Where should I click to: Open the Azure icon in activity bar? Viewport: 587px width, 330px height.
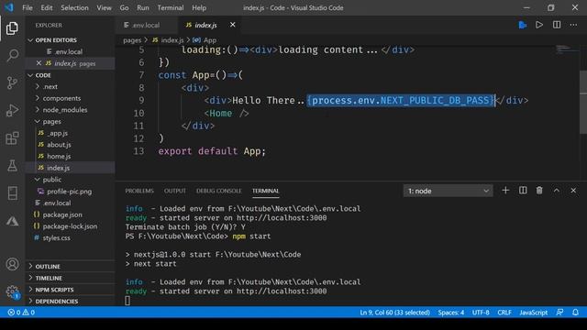12,221
